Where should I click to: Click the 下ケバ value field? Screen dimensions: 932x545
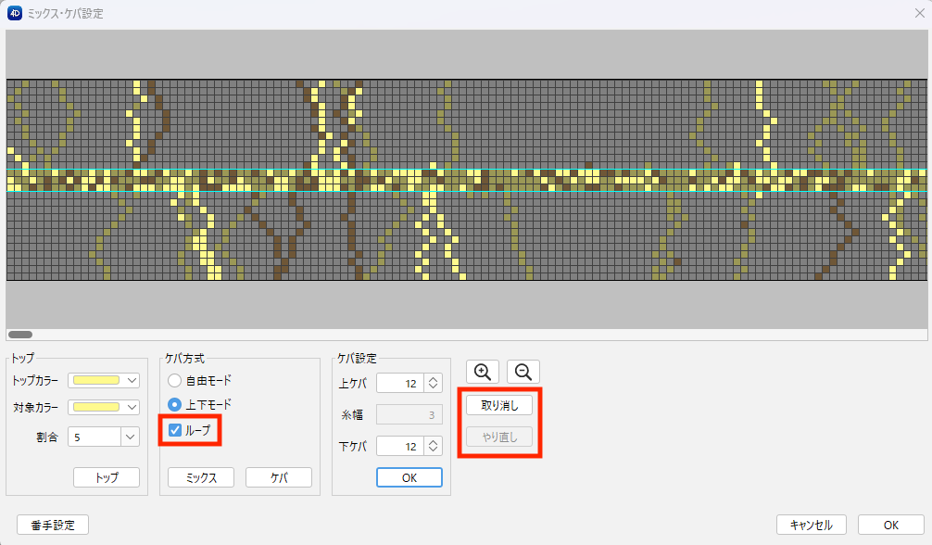400,446
